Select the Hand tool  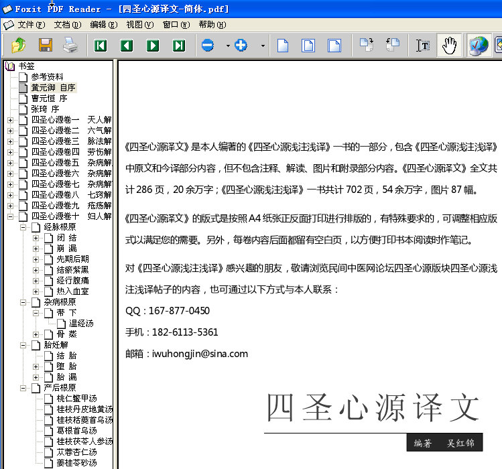click(450, 46)
